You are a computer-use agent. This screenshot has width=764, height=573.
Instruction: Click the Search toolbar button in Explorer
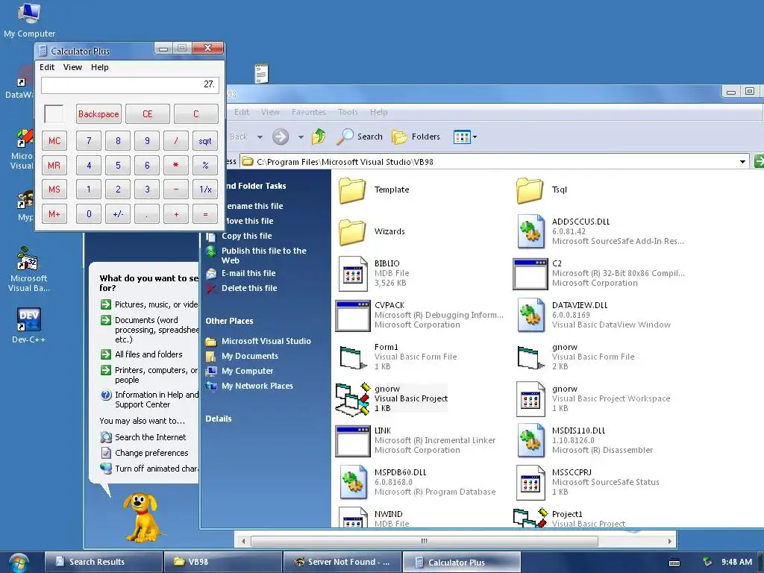point(360,137)
